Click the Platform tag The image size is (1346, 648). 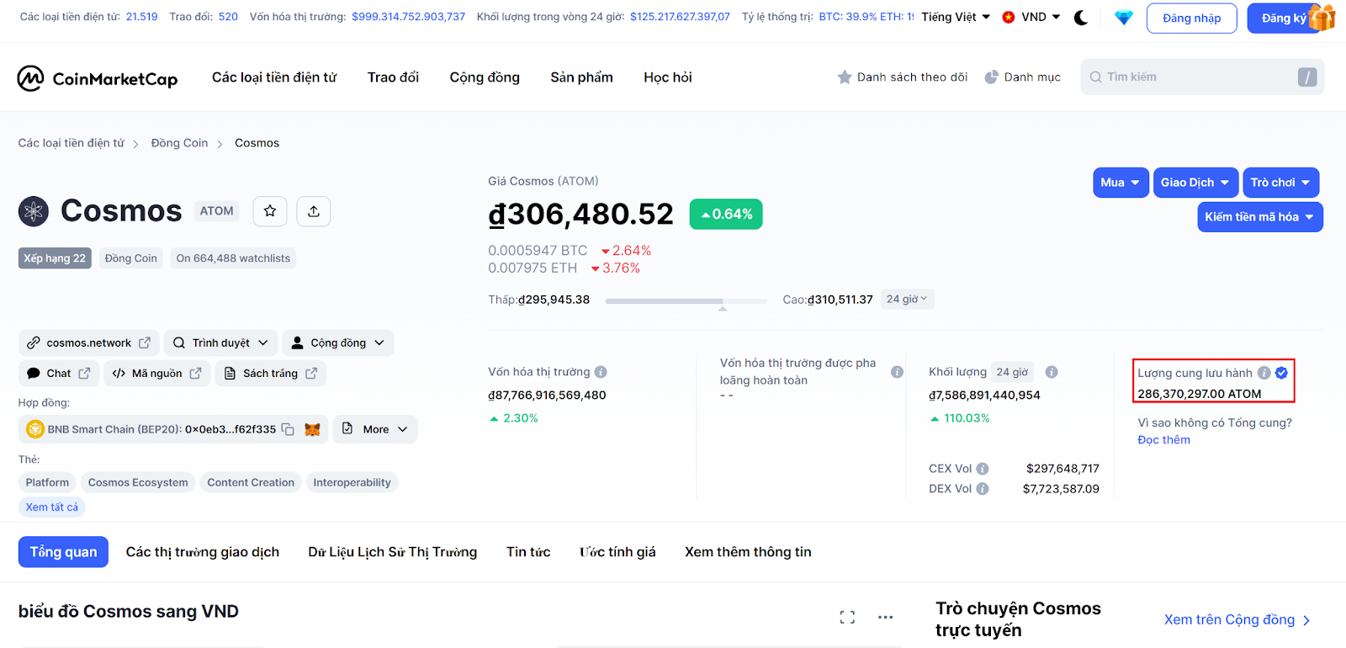point(47,483)
